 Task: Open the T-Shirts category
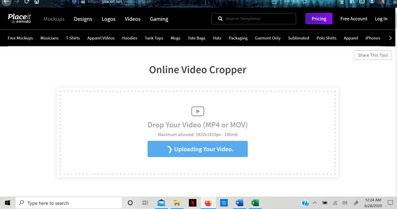[73, 38]
